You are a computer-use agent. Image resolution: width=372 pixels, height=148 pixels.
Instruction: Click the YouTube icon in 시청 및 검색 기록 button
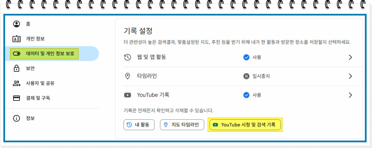215,125
